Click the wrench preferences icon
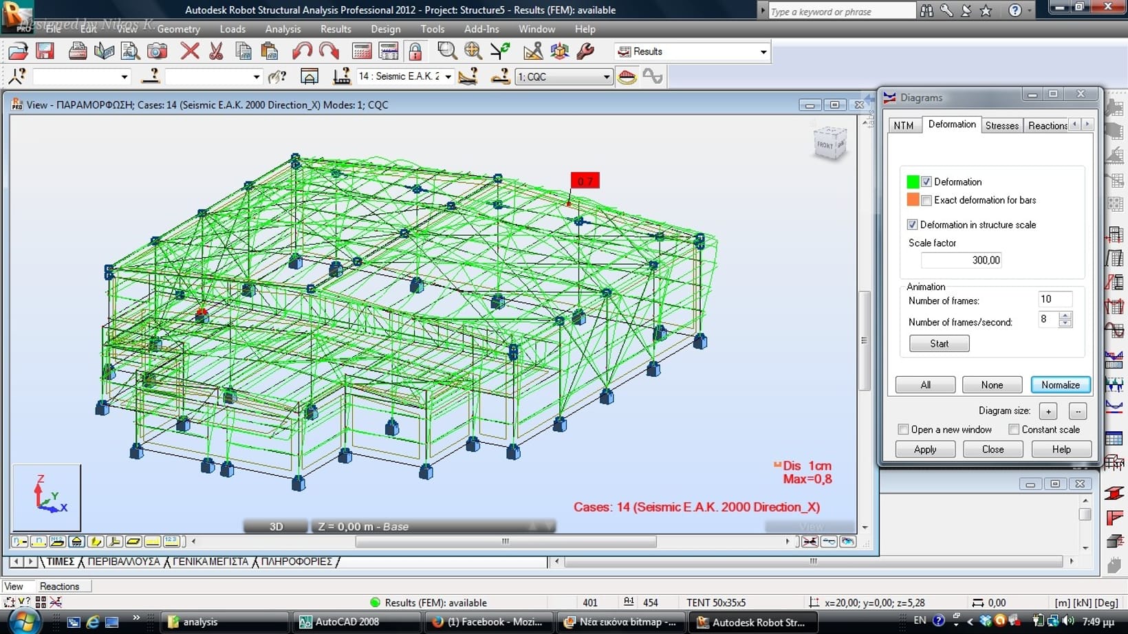Image resolution: width=1128 pixels, height=634 pixels. pyautogui.click(x=585, y=52)
